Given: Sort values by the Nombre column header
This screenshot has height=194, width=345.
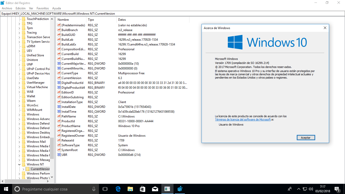Looking at the screenshot, I should point(71,20).
